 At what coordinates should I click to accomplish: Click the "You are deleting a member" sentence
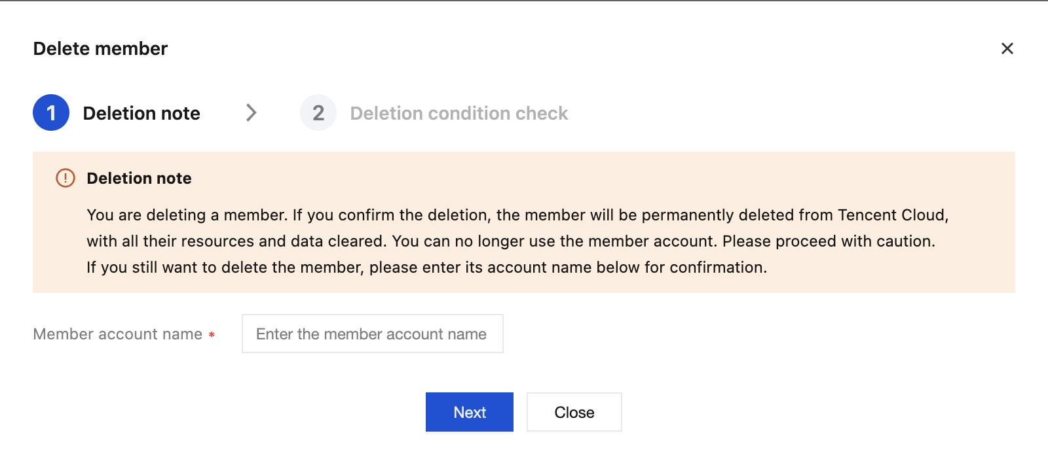(187, 215)
